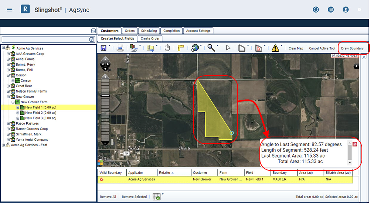The image size is (374, 203).
Task: Select Pasco Pastures in customer tree
Action: 27,124
